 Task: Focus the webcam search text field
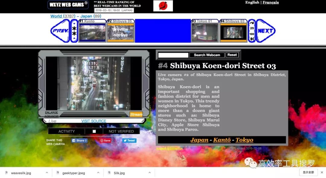pyautogui.click(x=173, y=55)
